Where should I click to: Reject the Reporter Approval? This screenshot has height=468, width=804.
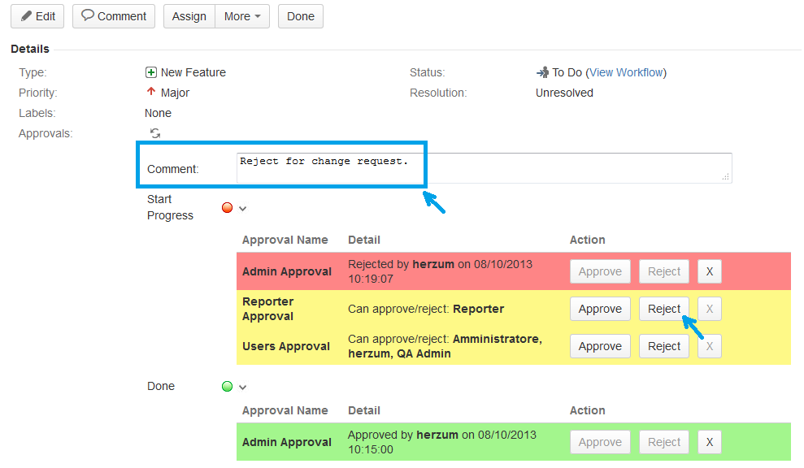[x=663, y=309]
